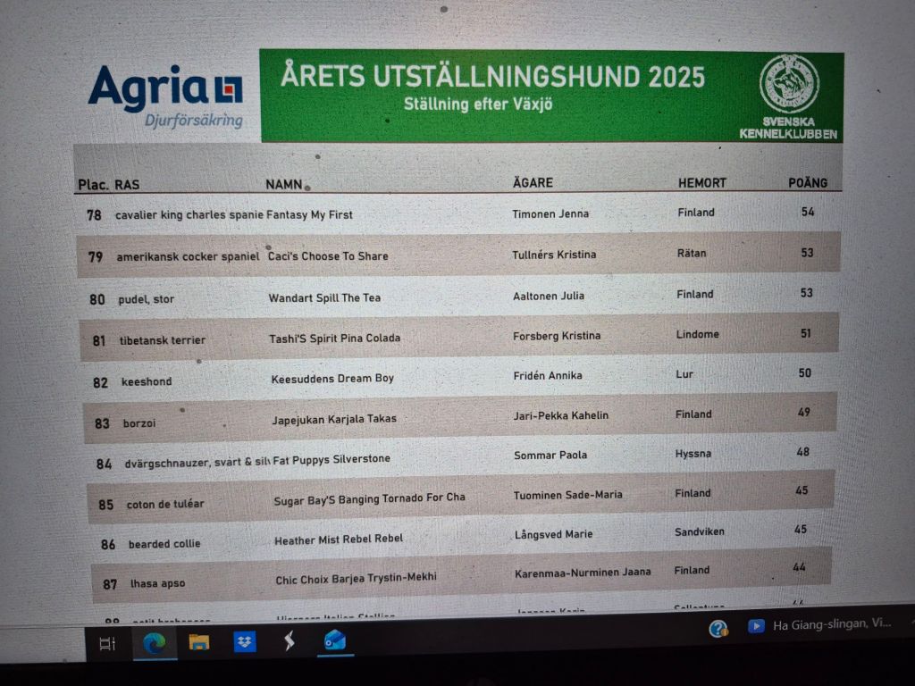915x686 pixels.
Task: Open File Explorer from the taskbar
Action: point(198,642)
